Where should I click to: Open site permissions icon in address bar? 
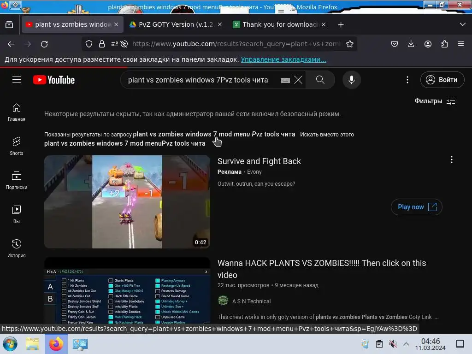(x=114, y=44)
